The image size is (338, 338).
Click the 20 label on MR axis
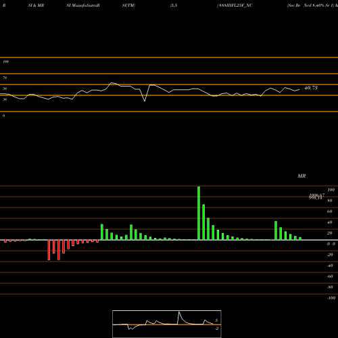pos(330,233)
